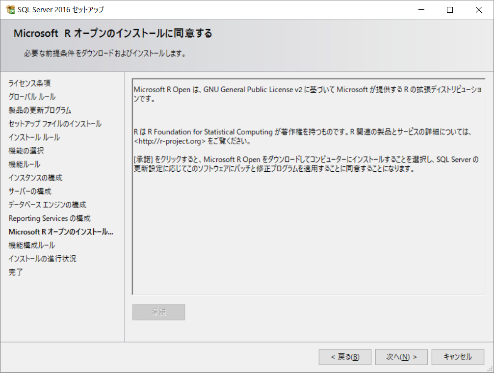This screenshot has height=373, width=494.
Task: Click the SQL Server setup title bar icon
Action: (10, 9)
